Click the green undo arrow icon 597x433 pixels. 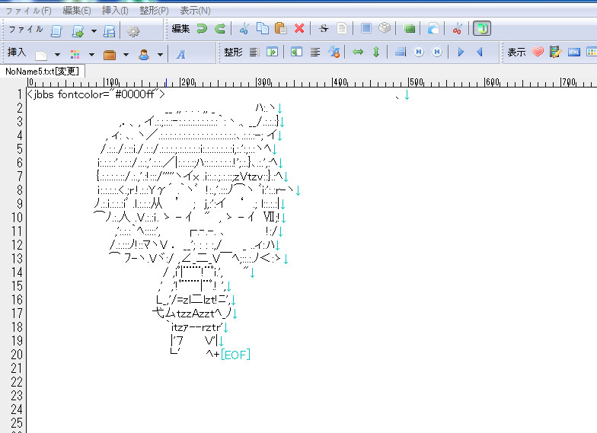(202, 30)
